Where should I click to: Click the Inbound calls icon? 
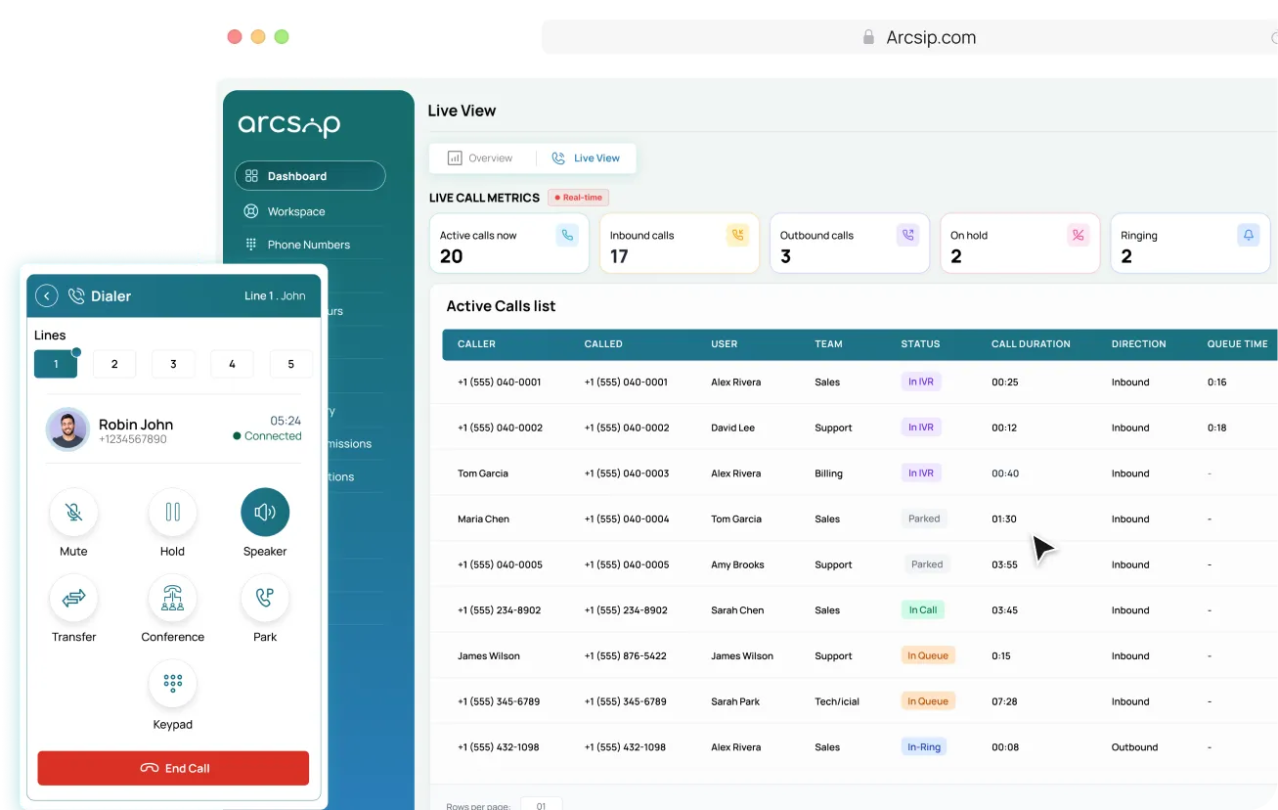tap(737, 235)
